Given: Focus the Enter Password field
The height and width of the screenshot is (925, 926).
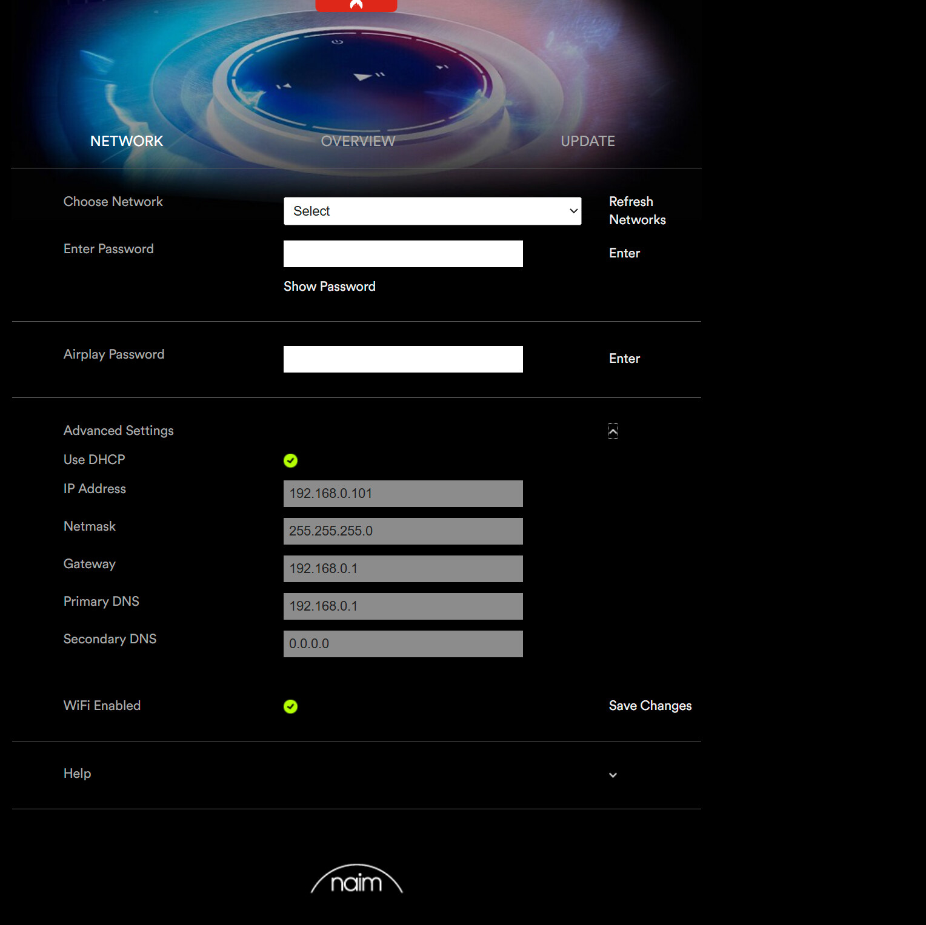Looking at the screenshot, I should point(403,254).
